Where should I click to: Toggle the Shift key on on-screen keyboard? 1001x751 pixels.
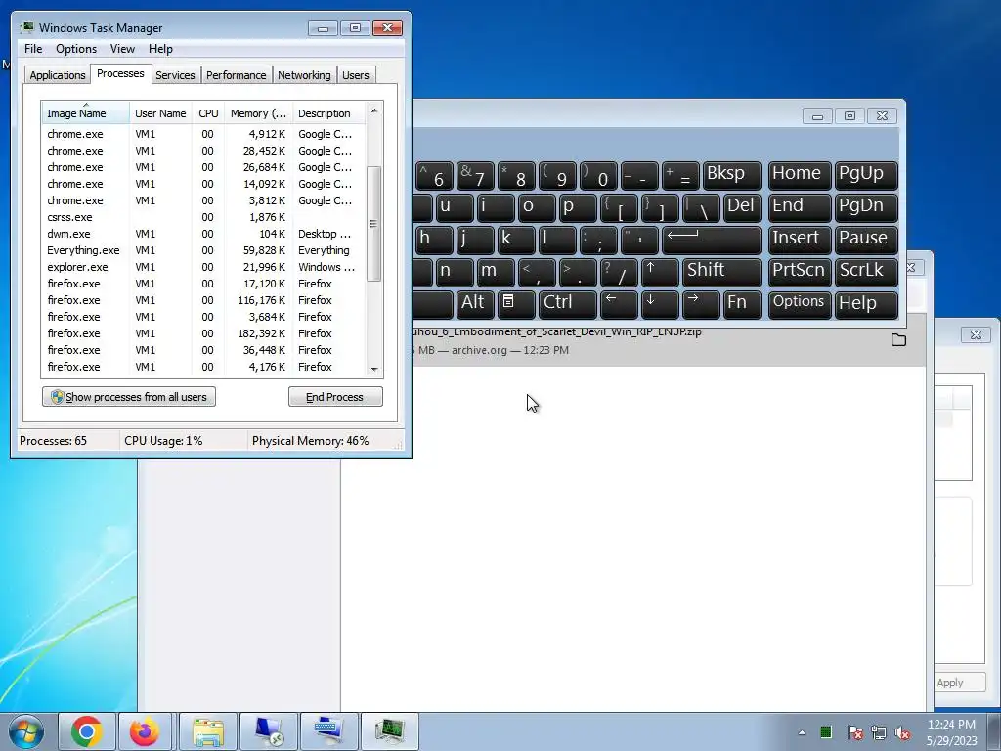tap(721, 272)
